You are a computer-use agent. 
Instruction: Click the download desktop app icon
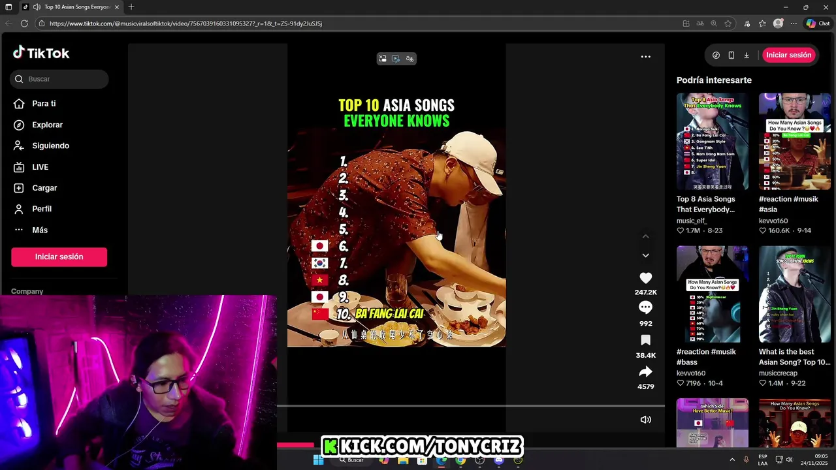pyautogui.click(x=747, y=55)
